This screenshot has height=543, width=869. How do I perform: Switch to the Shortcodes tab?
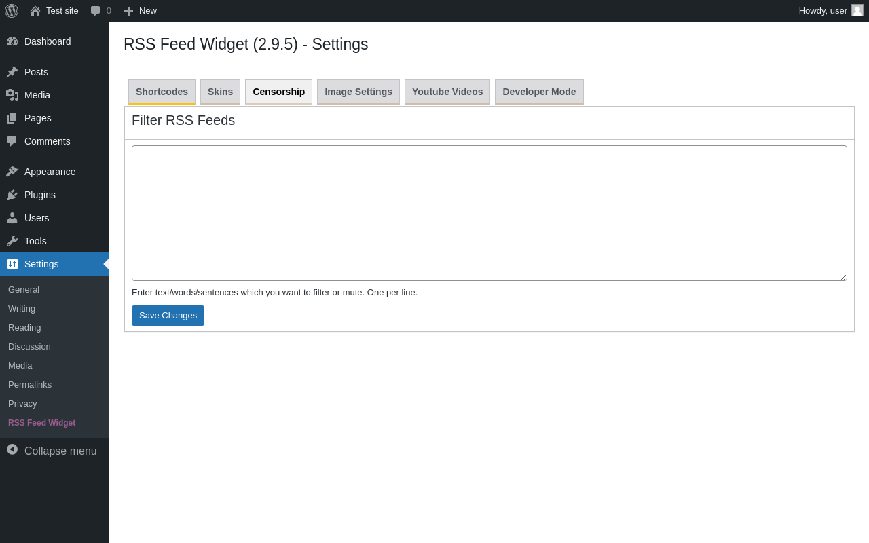tap(162, 92)
